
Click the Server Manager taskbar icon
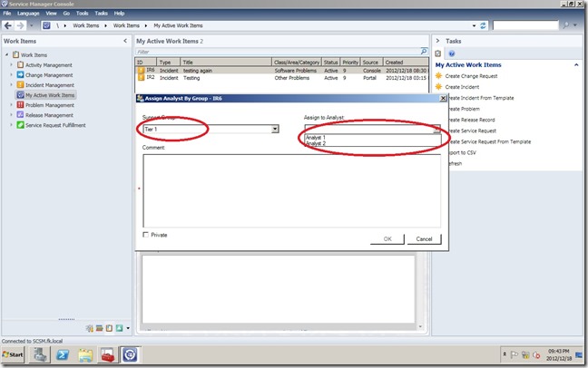point(42,354)
